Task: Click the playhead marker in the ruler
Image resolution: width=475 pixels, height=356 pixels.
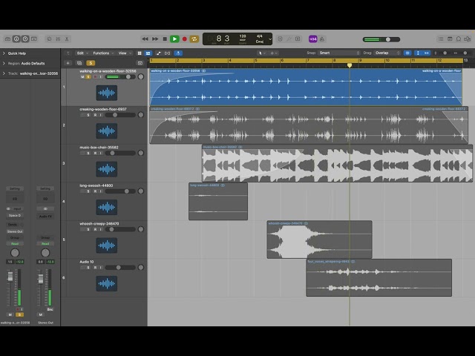Action: coord(350,65)
